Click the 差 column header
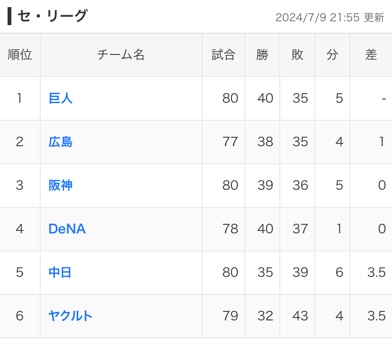The height and width of the screenshot is (345, 392). (371, 55)
